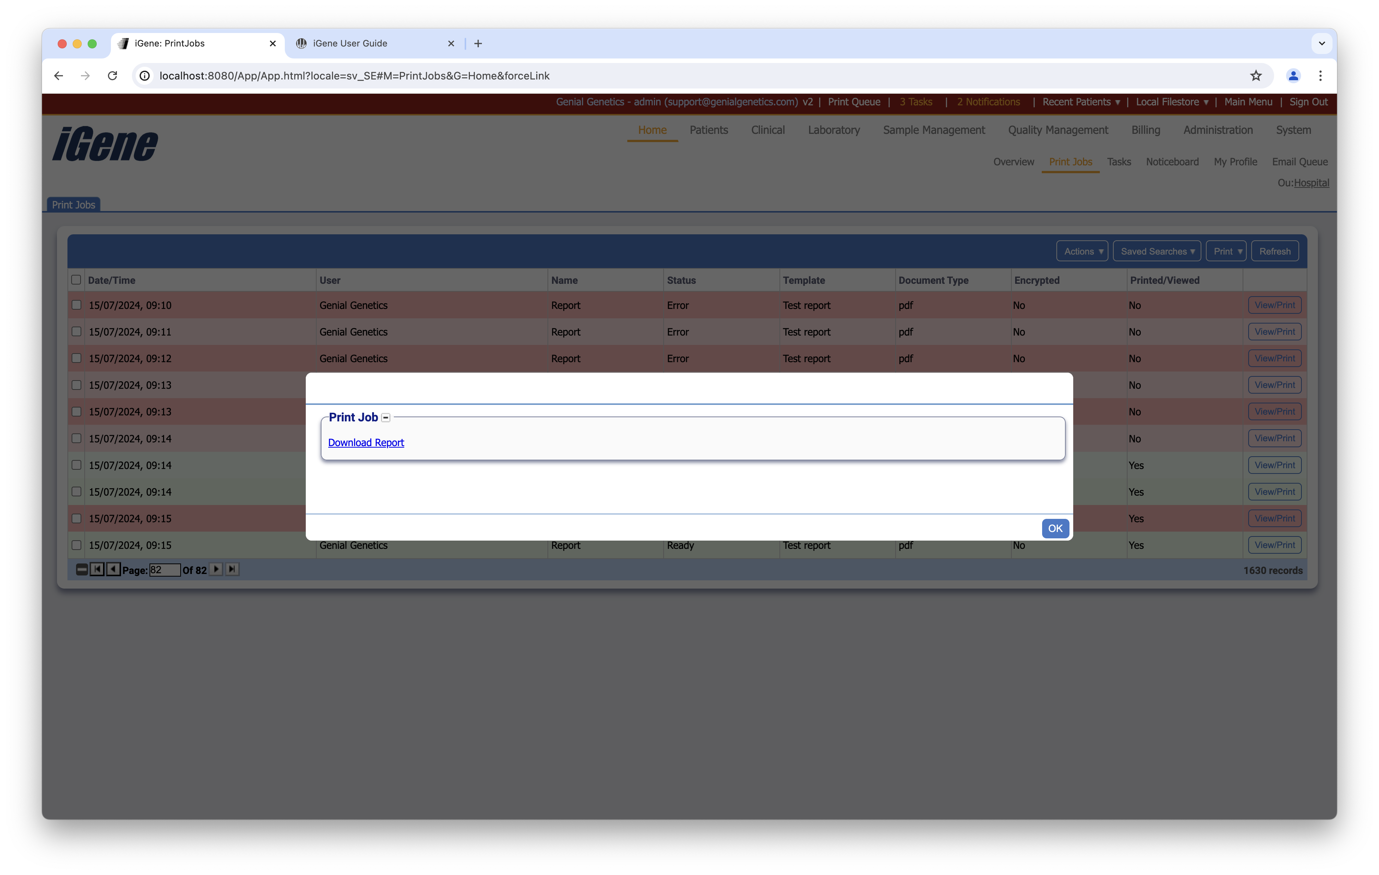Click the page number input showing 82
This screenshot has width=1379, height=875.
click(x=165, y=570)
